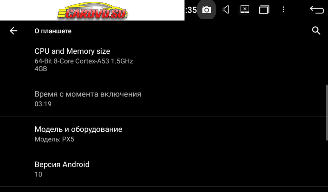Open the three-dot overflow menu
This screenshot has width=328, height=192.
pyautogui.click(x=283, y=9)
